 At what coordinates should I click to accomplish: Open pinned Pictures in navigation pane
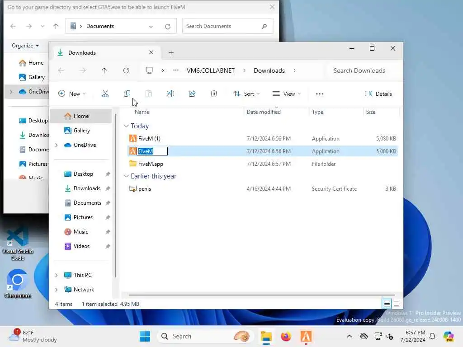(83, 217)
